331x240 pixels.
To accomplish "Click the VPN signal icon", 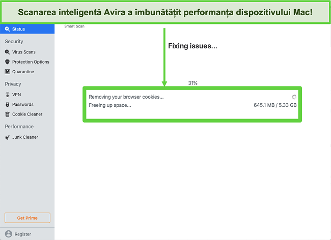I will 7,95.
